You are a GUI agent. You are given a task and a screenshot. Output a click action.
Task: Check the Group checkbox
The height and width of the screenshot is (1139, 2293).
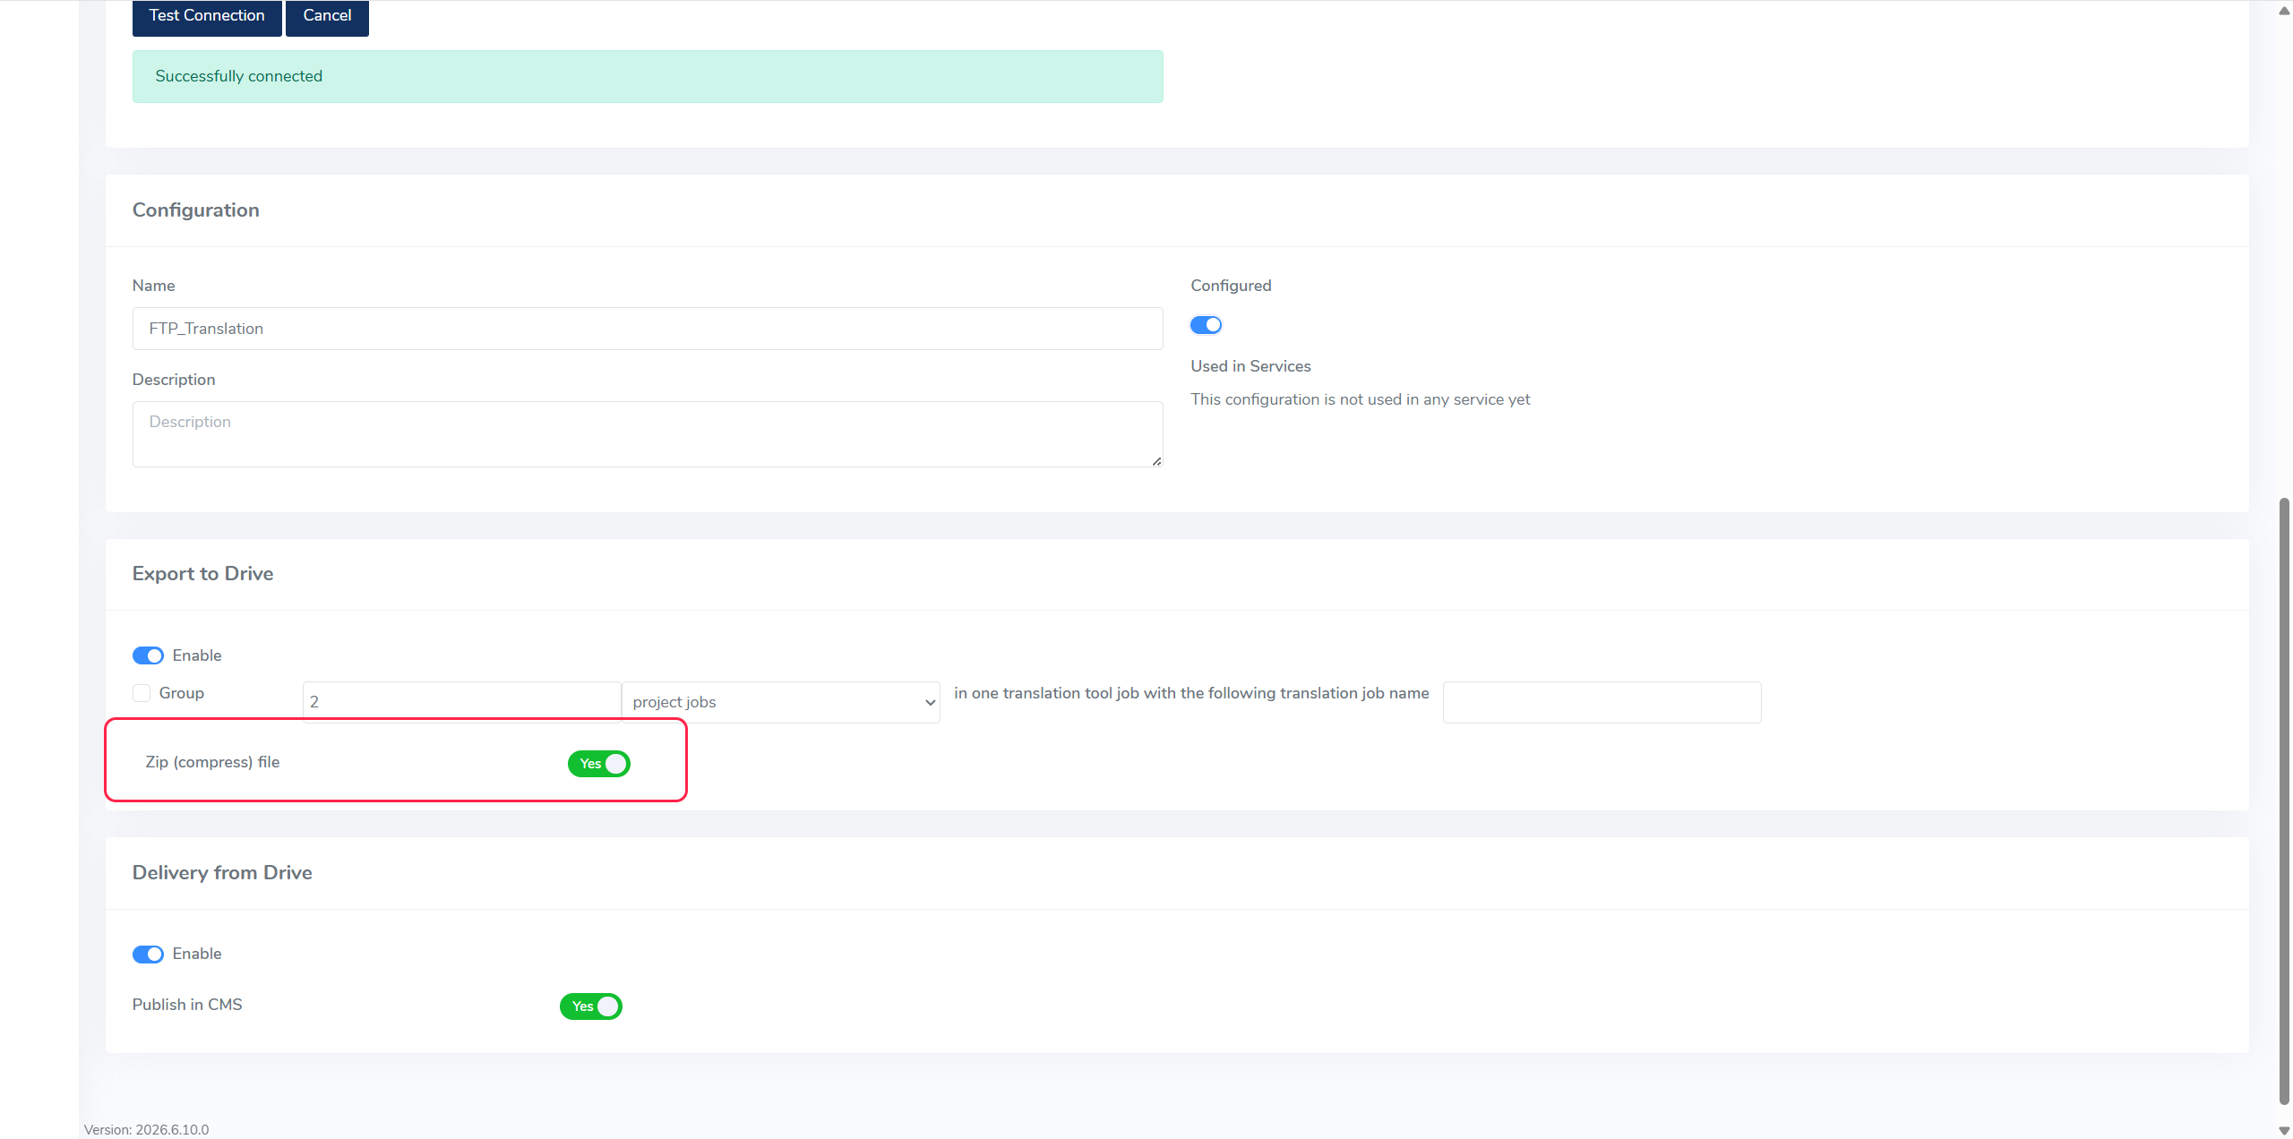click(142, 693)
